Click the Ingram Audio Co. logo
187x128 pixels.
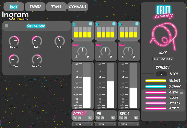[x=15, y=16]
